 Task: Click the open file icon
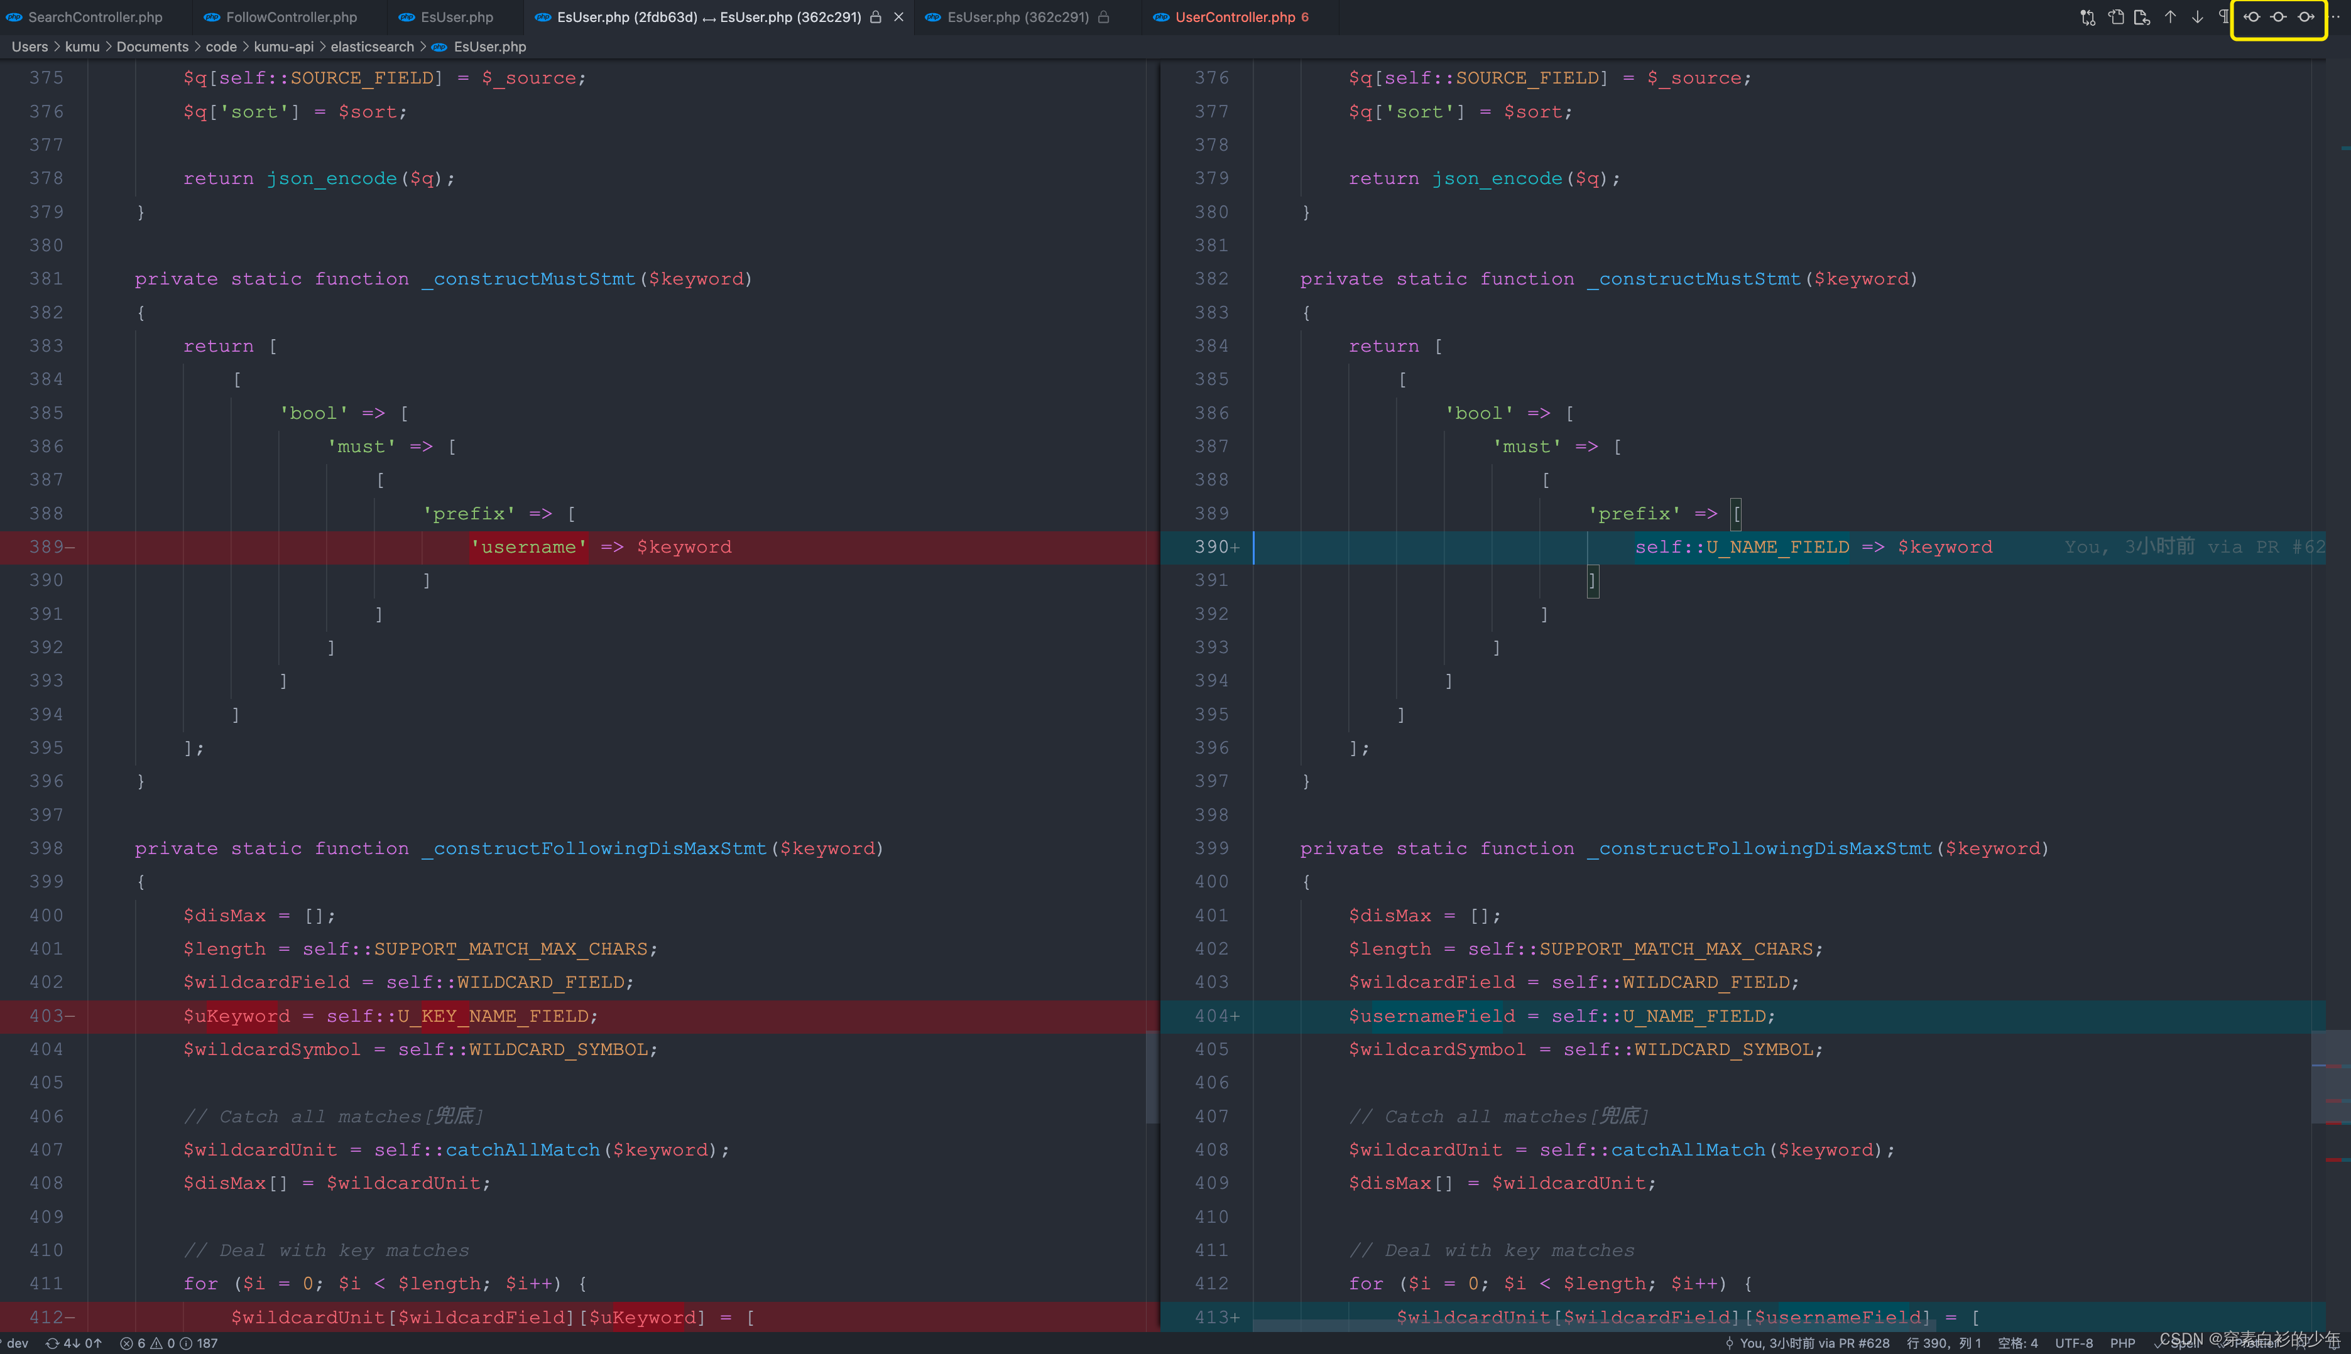(x=2115, y=17)
